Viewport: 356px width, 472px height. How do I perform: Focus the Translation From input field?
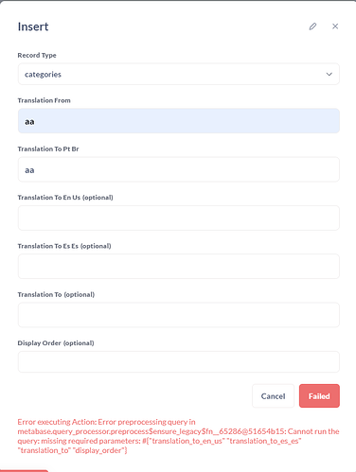point(179,121)
